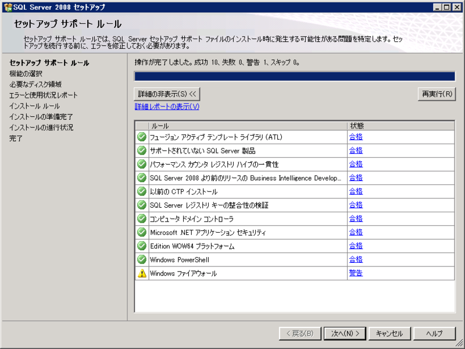The width and height of the screenshot is (465, 349).
Task: Click the pass icon on Edition WOW64 プラットフォーム row
Action: pyautogui.click(x=141, y=245)
